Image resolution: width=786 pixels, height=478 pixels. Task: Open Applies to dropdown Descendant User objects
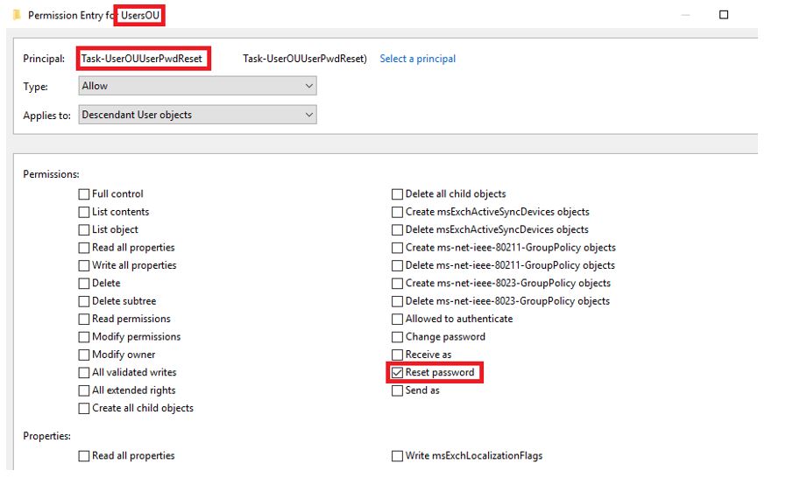(x=197, y=115)
